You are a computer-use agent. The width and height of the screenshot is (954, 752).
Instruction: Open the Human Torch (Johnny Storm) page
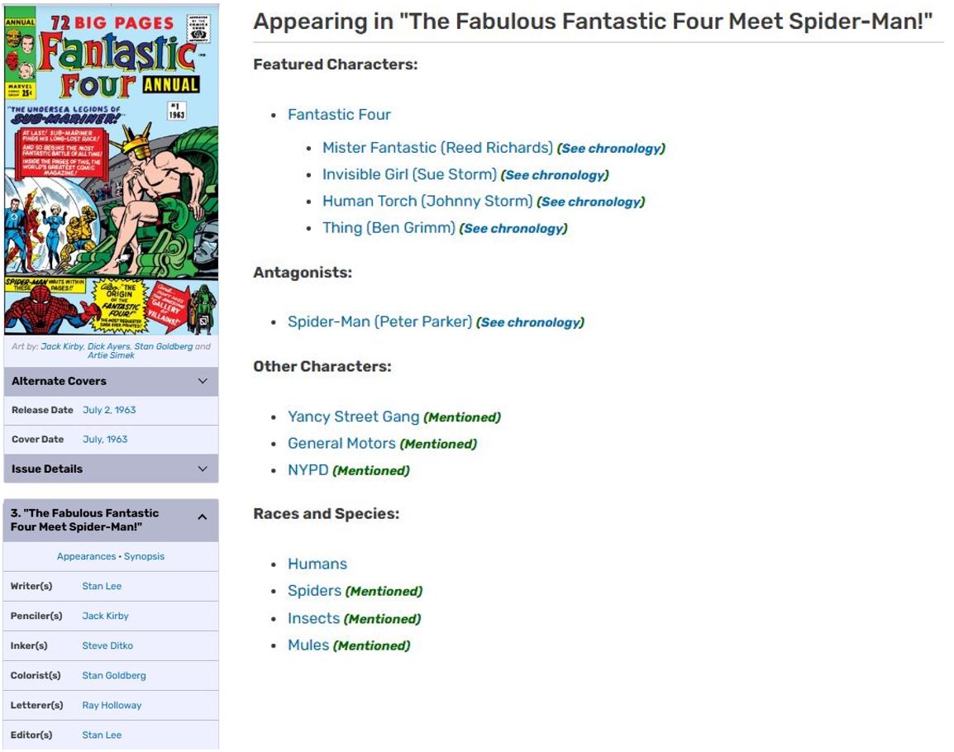427,201
